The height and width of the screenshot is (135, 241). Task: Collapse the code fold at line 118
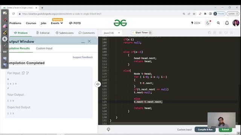point(108,80)
